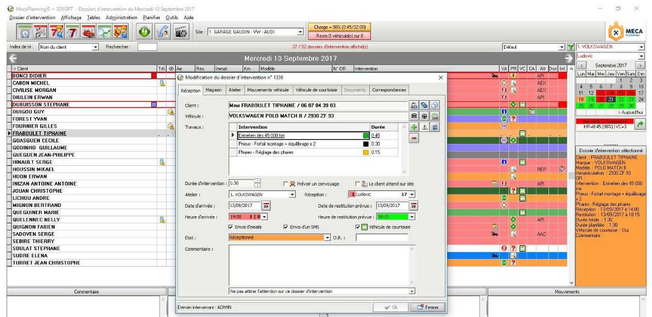652x317 pixels.
Task: Open the Site dropdown Garage Gaudin
Action: pyautogui.click(x=300, y=32)
